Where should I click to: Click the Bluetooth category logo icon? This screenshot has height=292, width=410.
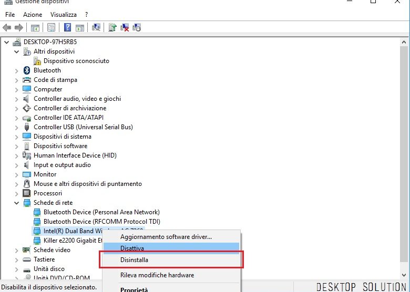pos(27,70)
